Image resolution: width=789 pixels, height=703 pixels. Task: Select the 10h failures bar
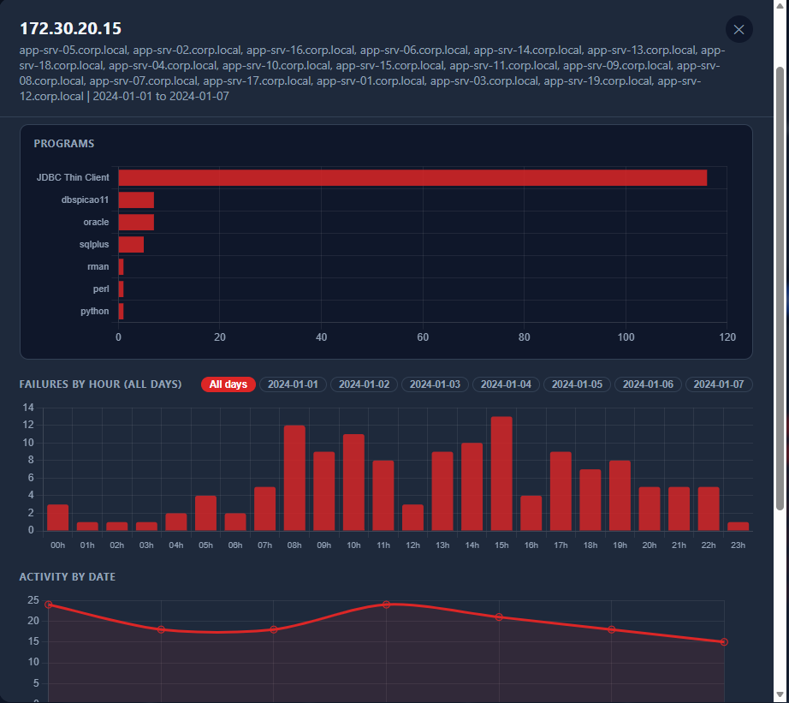(353, 482)
